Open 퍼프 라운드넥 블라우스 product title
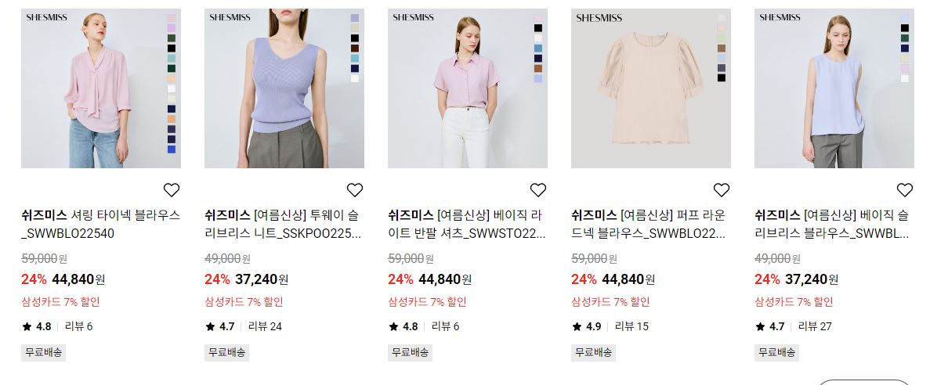930x385 pixels. (x=649, y=225)
